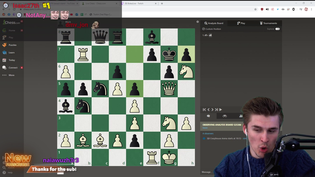Screen dimensions: 315x177
Task: Select the black queen on c8
Action: [x=100, y=37]
